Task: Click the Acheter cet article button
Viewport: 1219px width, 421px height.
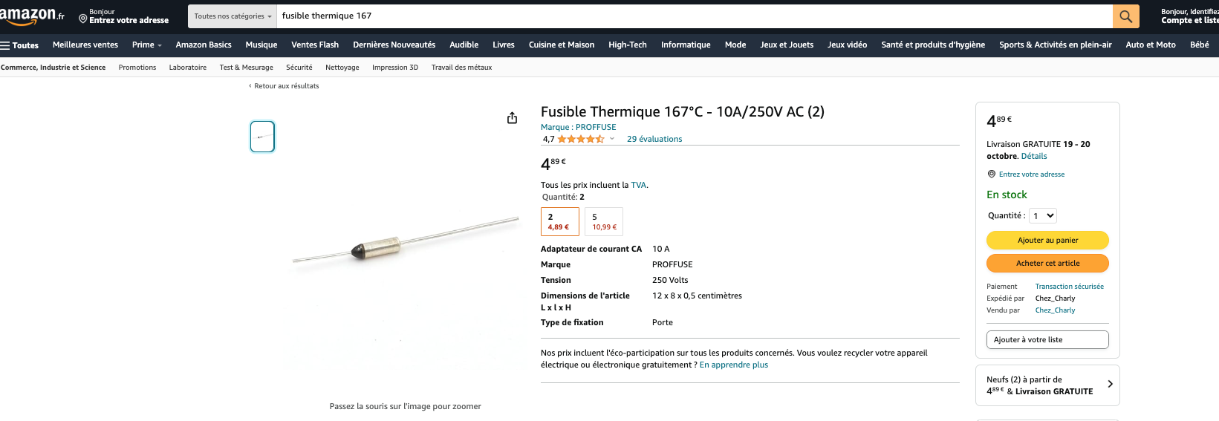Action: click(x=1047, y=263)
